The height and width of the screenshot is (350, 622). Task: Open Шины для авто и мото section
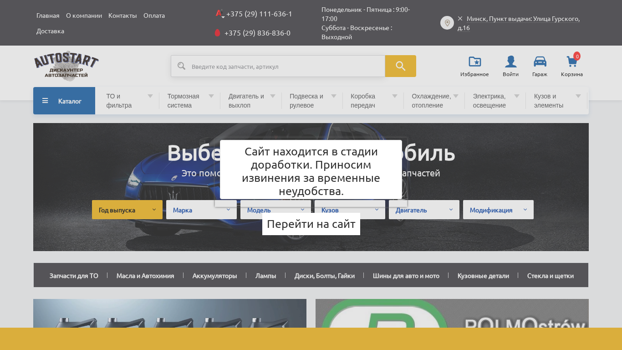pyautogui.click(x=406, y=276)
